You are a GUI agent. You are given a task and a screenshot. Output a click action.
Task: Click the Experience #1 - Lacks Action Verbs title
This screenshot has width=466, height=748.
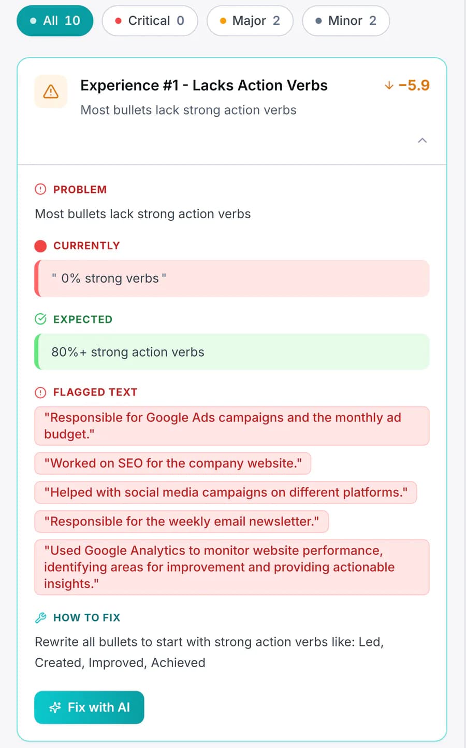204,86
